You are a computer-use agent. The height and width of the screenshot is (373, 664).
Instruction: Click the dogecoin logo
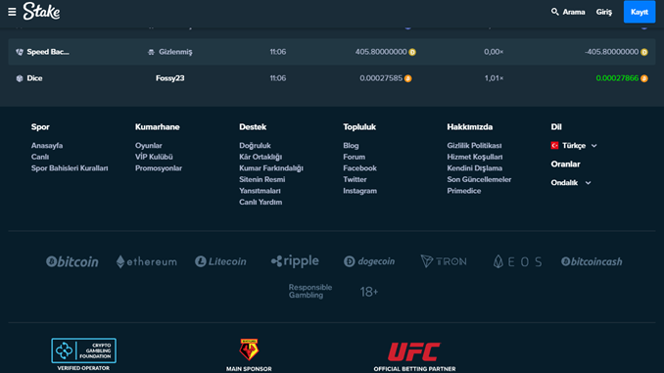(x=369, y=261)
